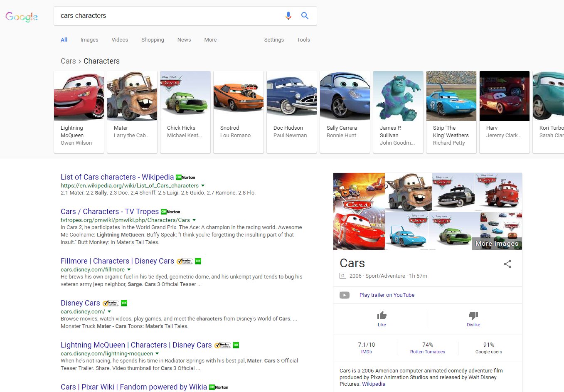Click the magnifying glass search button
564x392 pixels.
point(305,16)
